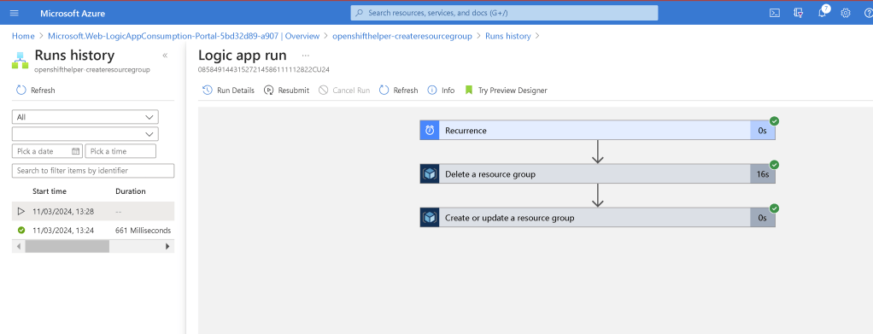This screenshot has height=334, width=873.
Task: Open portal settings gear
Action: pos(845,13)
